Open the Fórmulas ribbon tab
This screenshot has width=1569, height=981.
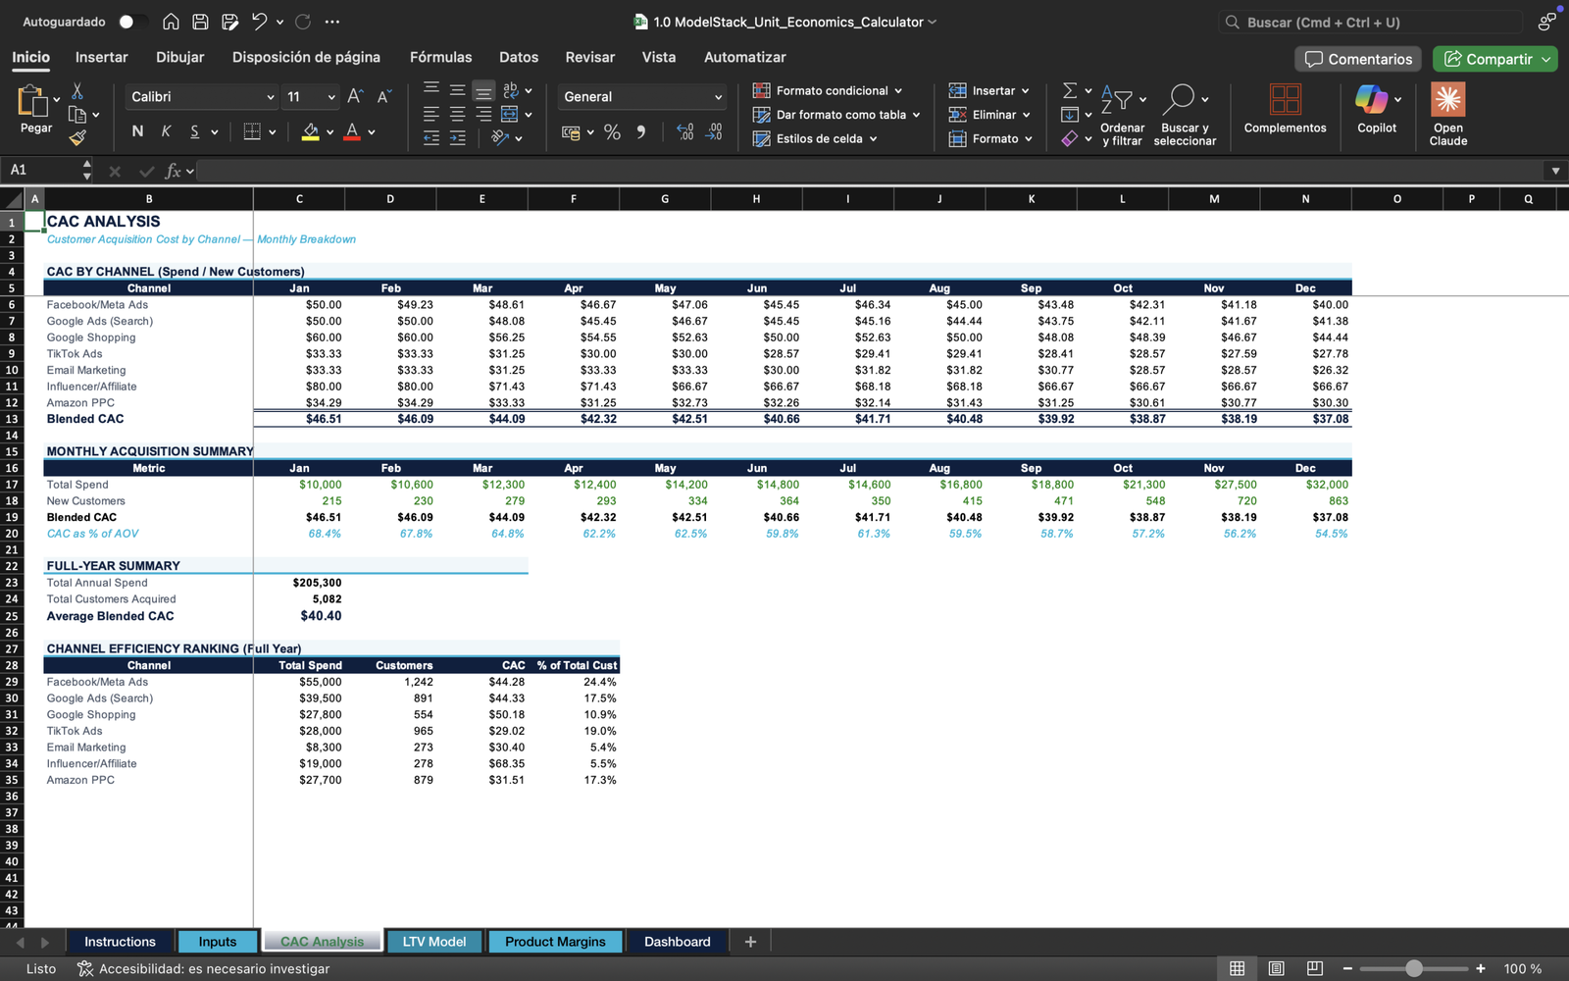(440, 57)
